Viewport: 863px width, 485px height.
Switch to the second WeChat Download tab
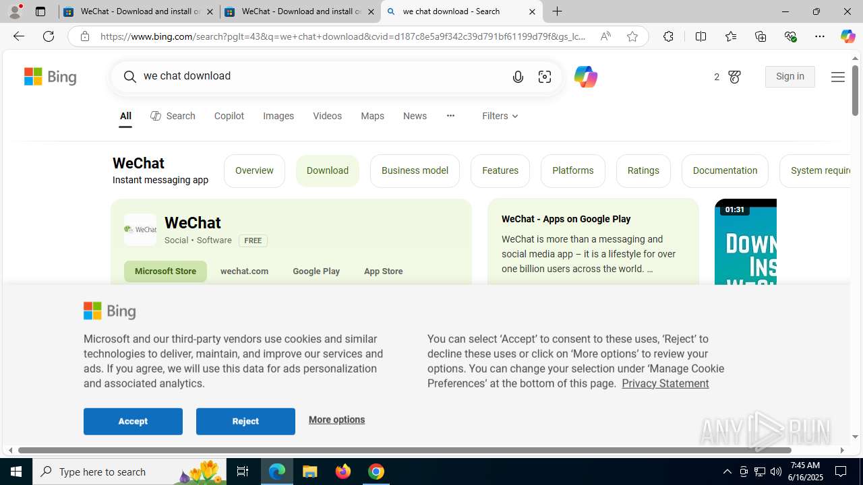(300, 11)
